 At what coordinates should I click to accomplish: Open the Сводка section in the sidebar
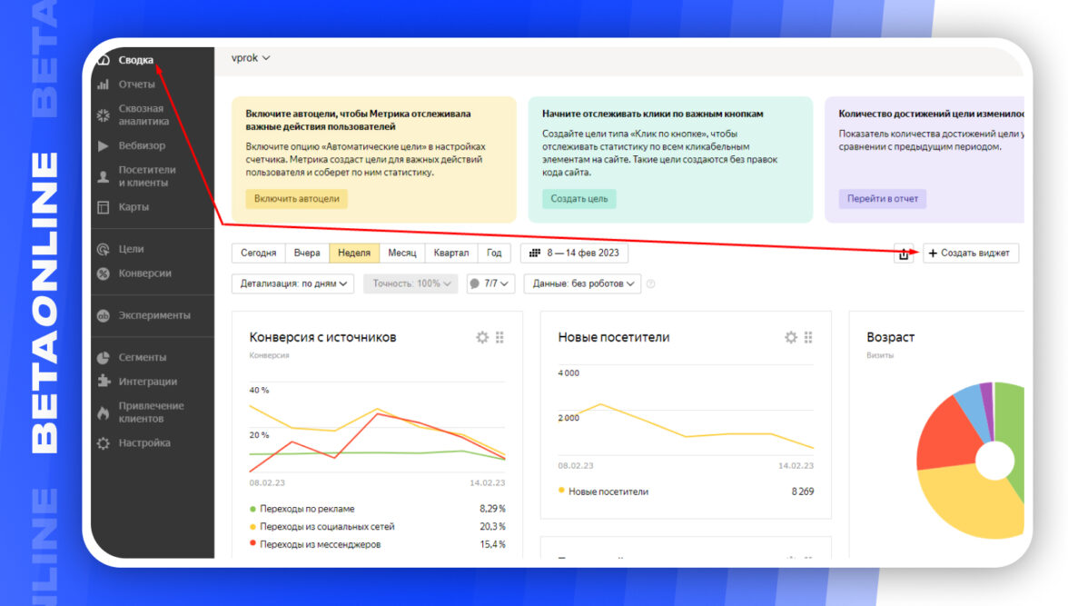pyautogui.click(x=135, y=60)
